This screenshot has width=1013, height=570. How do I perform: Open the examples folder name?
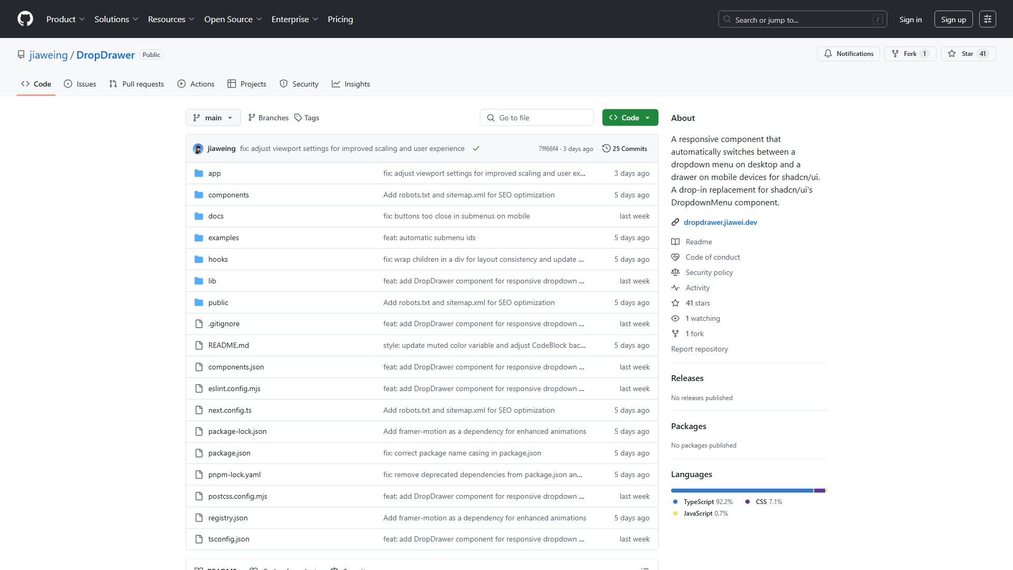(224, 237)
